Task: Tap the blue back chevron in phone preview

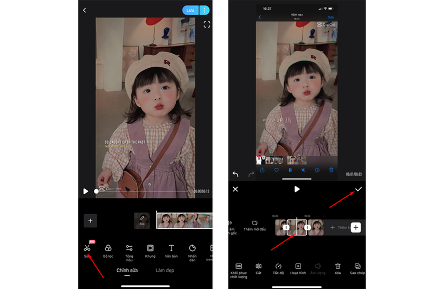Action: [x=260, y=17]
